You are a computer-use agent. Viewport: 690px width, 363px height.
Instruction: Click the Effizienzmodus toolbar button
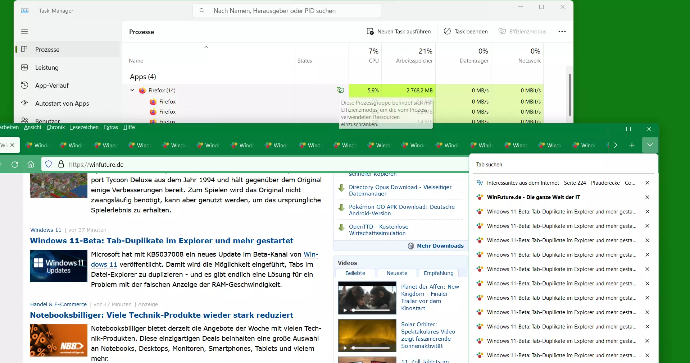coord(522,31)
